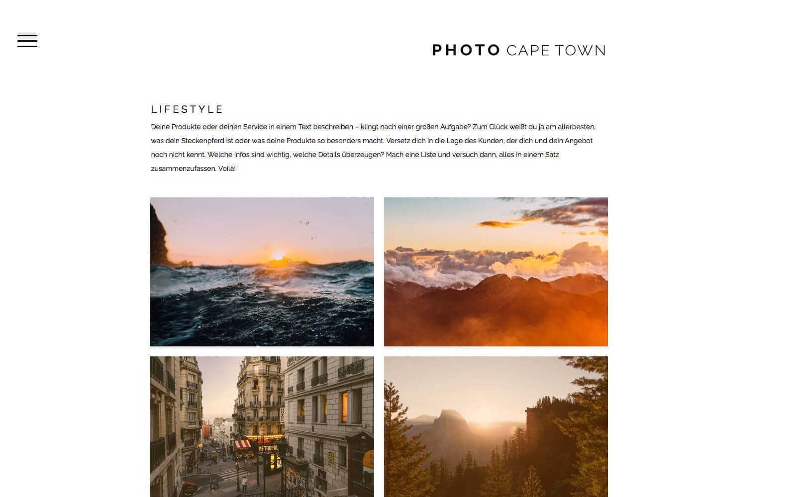The height and width of the screenshot is (497, 796).
Task: Click the LIFESTYLE section heading
Action: tap(187, 109)
